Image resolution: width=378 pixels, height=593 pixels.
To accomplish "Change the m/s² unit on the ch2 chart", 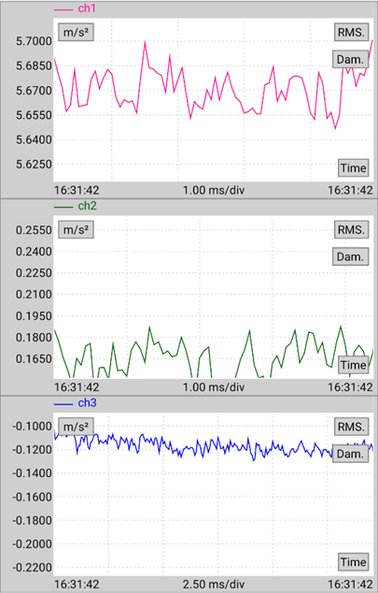I will (76, 230).
